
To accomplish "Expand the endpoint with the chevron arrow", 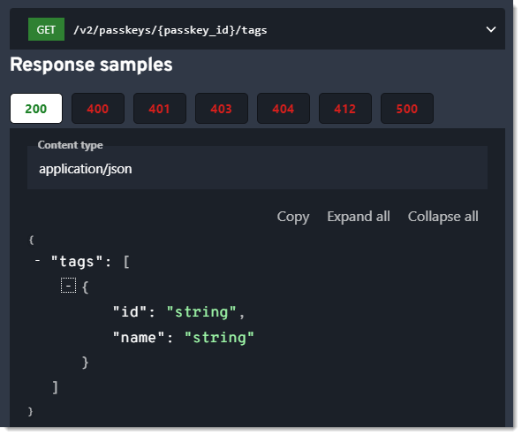I will (491, 29).
